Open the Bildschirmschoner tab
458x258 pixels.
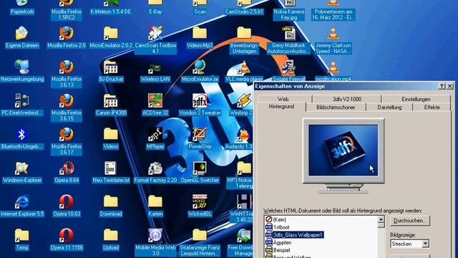[x=336, y=107]
